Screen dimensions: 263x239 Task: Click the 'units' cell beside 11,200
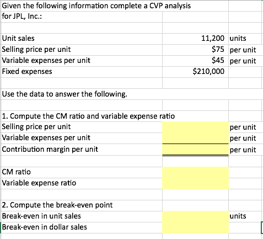coord(245,39)
